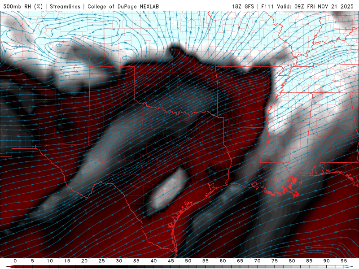Click "College of DuPage NEXLAB" text
The height and width of the screenshot is (269, 359).
coord(123,6)
